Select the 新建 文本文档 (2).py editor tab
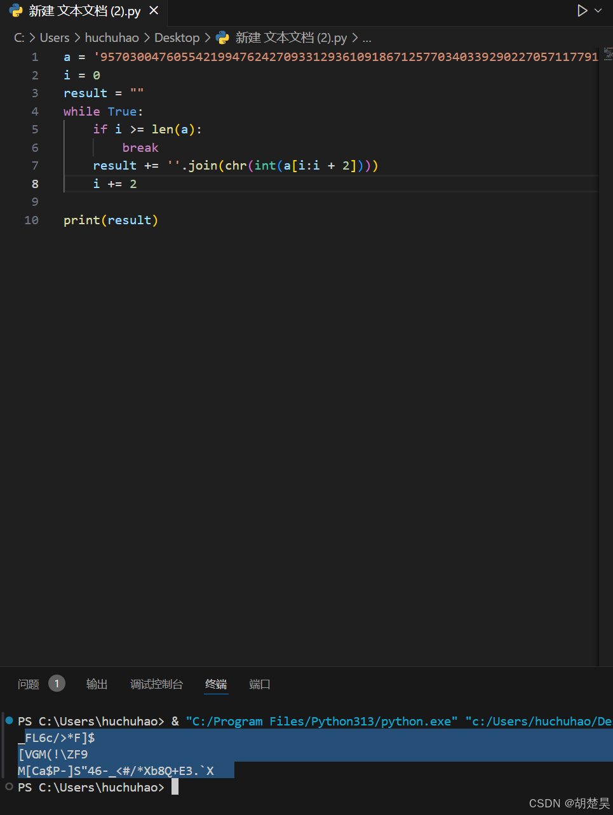This screenshot has height=815, width=613. tap(84, 11)
